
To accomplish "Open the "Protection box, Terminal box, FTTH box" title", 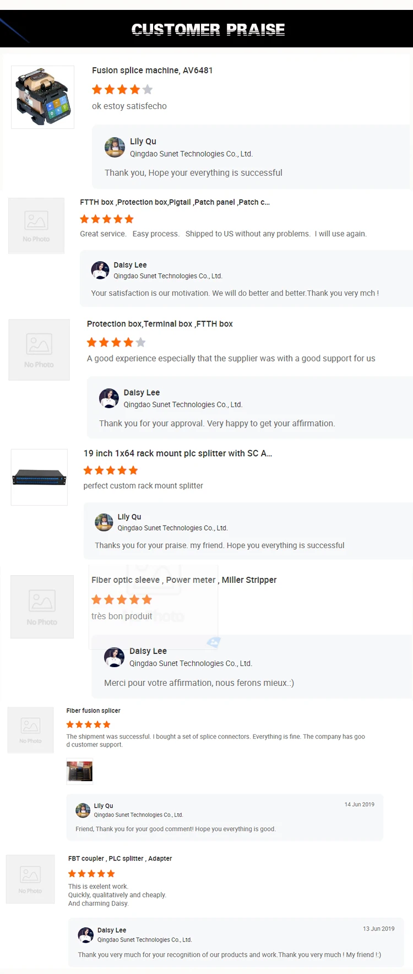I will click(160, 324).
